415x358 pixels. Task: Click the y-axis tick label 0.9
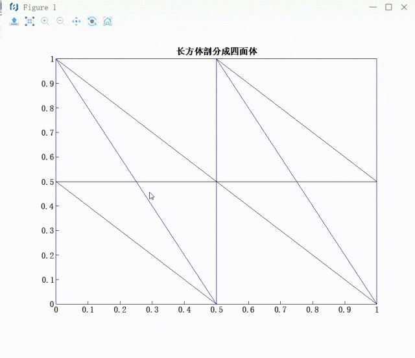coord(45,84)
